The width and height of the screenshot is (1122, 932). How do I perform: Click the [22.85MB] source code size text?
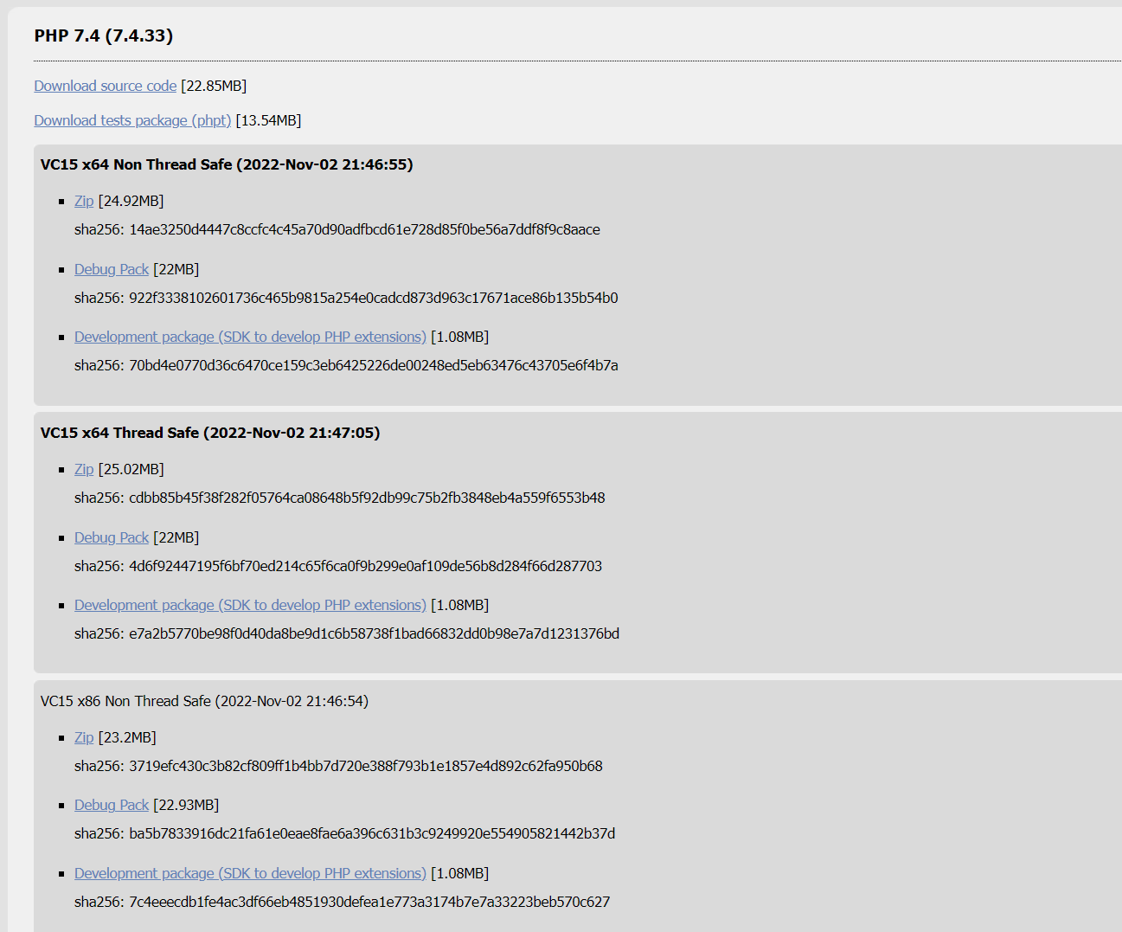214,86
